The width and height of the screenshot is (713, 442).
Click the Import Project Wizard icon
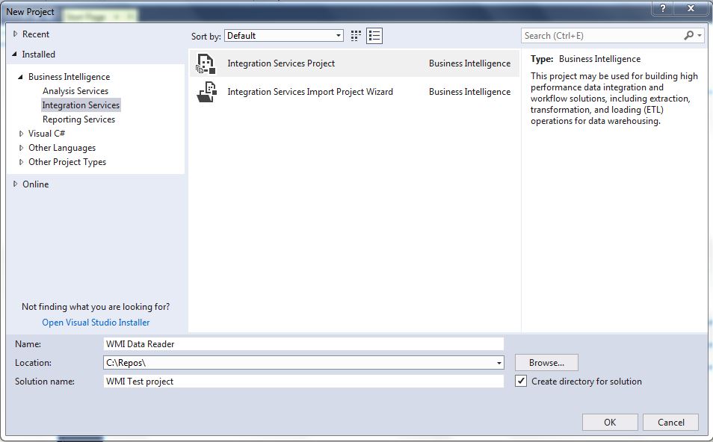pos(206,92)
